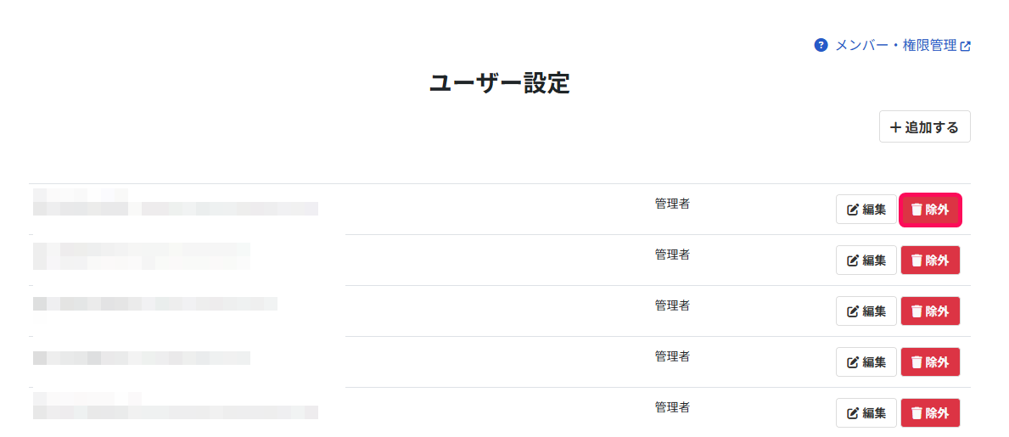Remove the fourth user with 除外
This screenshot has height=437, width=1009.
pyautogui.click(x=930, y=361)
